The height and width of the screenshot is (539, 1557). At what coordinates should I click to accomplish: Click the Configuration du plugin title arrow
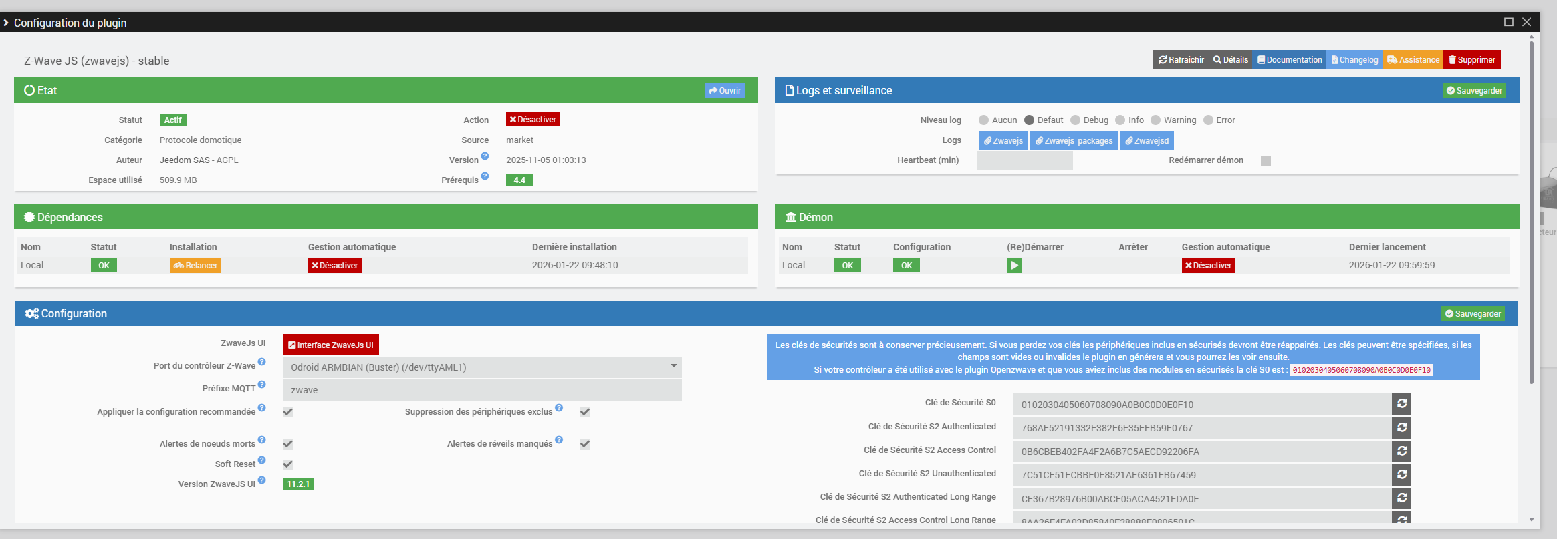6,23
